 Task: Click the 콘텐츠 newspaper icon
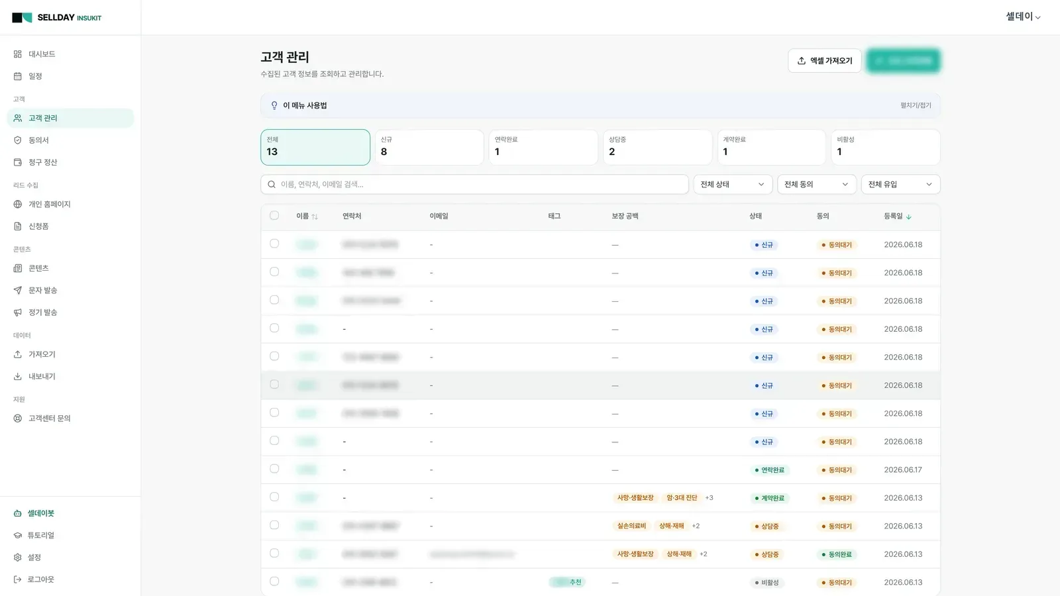pyautogui.click(x=18, y=268)
